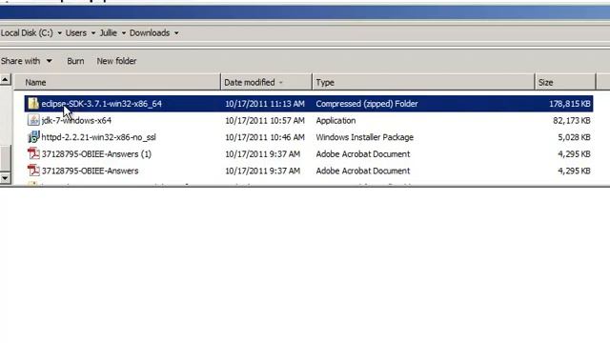Click date 10/17/2011 10:57 AM
610x343 pixels.
click(x=265, y=121)
